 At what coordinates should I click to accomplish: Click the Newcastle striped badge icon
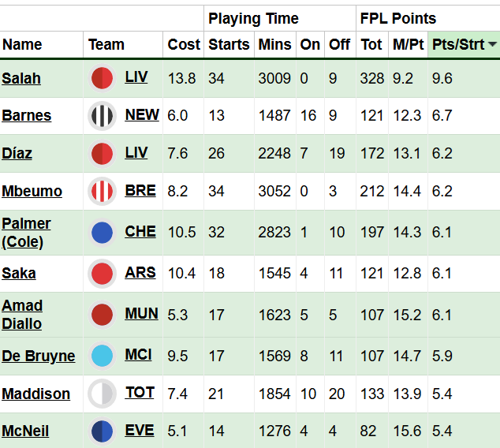coord(103,116)
